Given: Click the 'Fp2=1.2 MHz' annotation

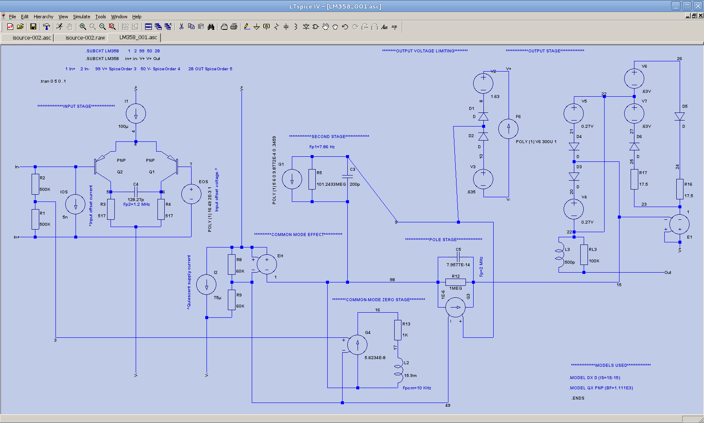Looking at the screenshot, I should pyautogui.click(x=137, y=204).
